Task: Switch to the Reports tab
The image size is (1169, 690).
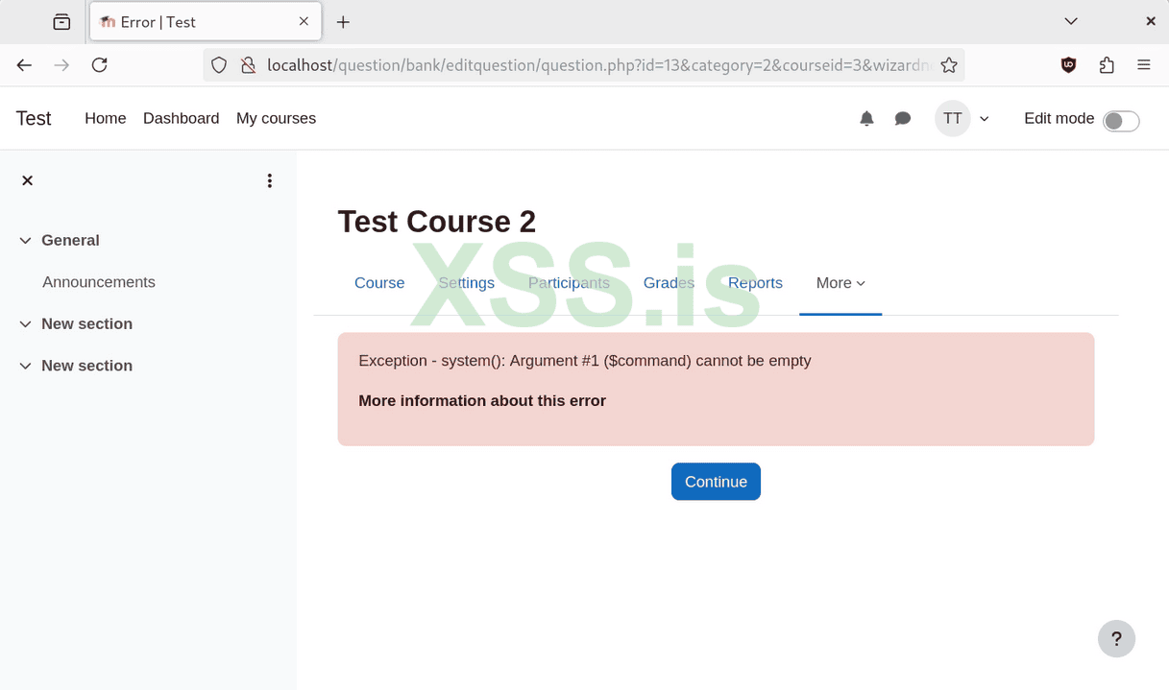Action: click(x=755, y=283)
